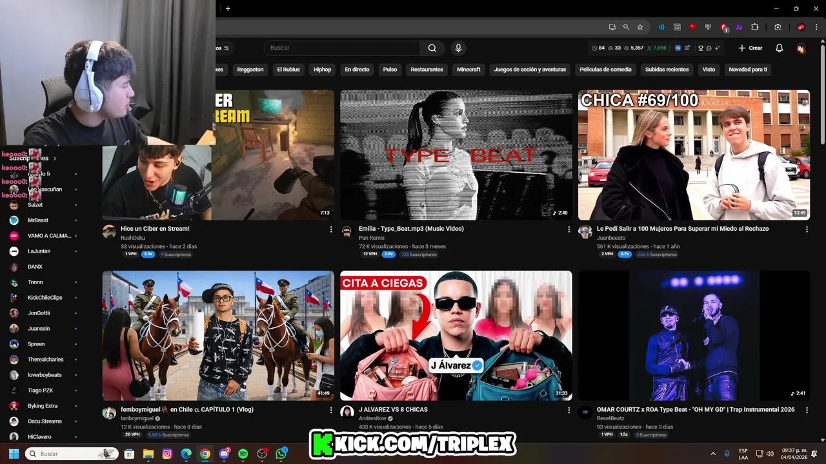Expand the system tray hidden icons chevron
The image size is (826, 464).
point(713,454)
